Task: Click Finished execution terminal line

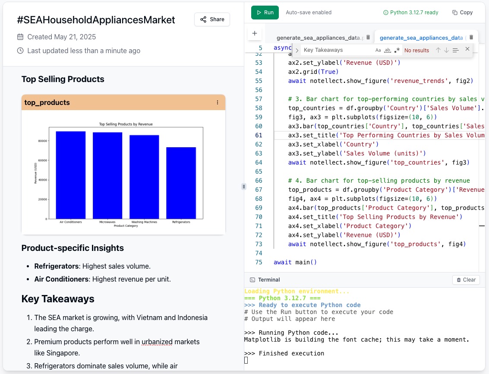Action: 284,353
